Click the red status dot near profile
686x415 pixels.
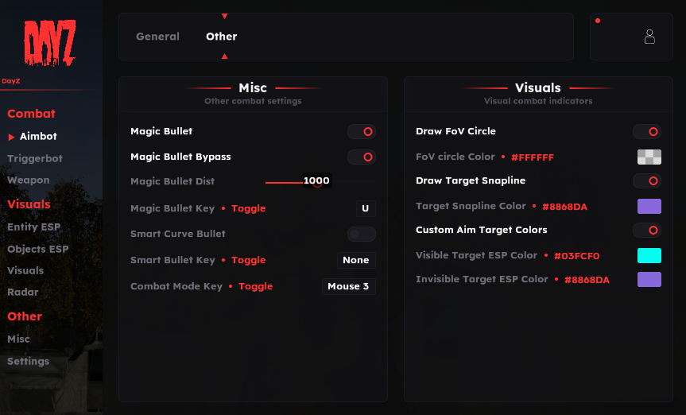[x=598, y=21]
